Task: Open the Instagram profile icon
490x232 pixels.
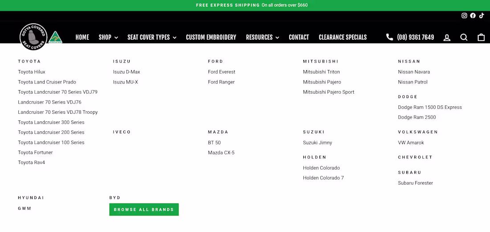Action: pyautogui.click(x=464, y=16)
